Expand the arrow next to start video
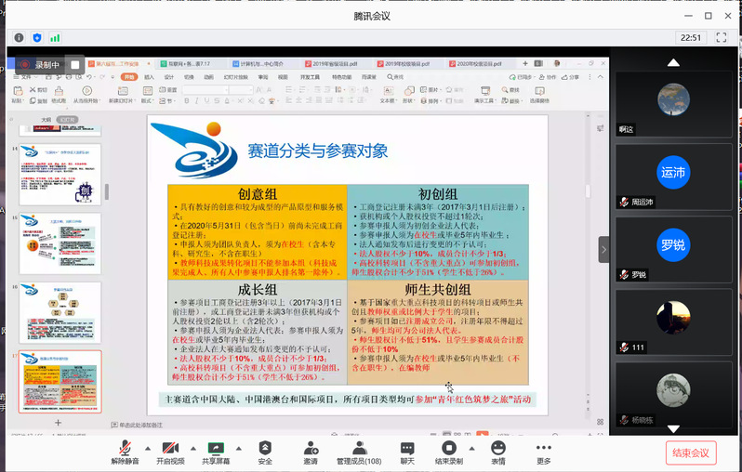 coord(191,444)
